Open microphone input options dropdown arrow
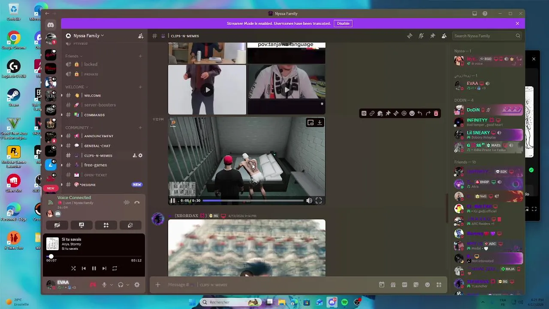 [112, 285]
